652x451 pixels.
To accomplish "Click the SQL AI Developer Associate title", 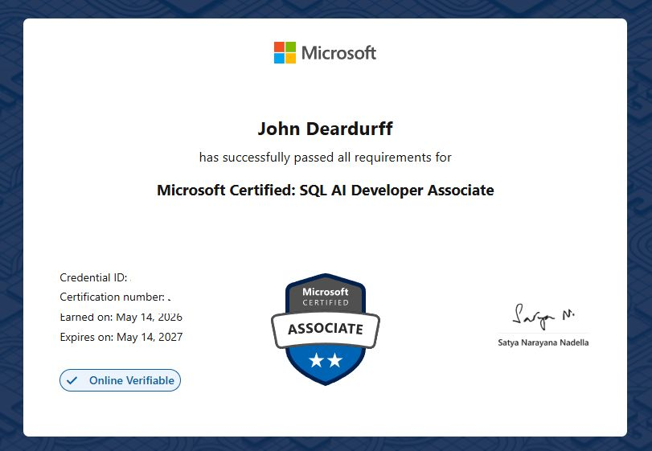I will (x=325, y=191).
